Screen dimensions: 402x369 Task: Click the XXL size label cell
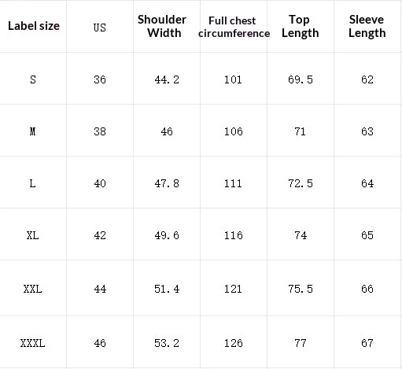33,289
